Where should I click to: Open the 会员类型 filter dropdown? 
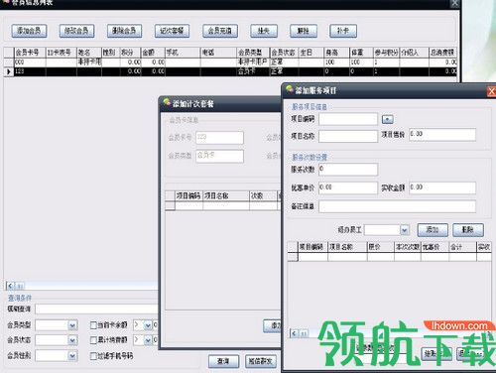click(72, 325)
